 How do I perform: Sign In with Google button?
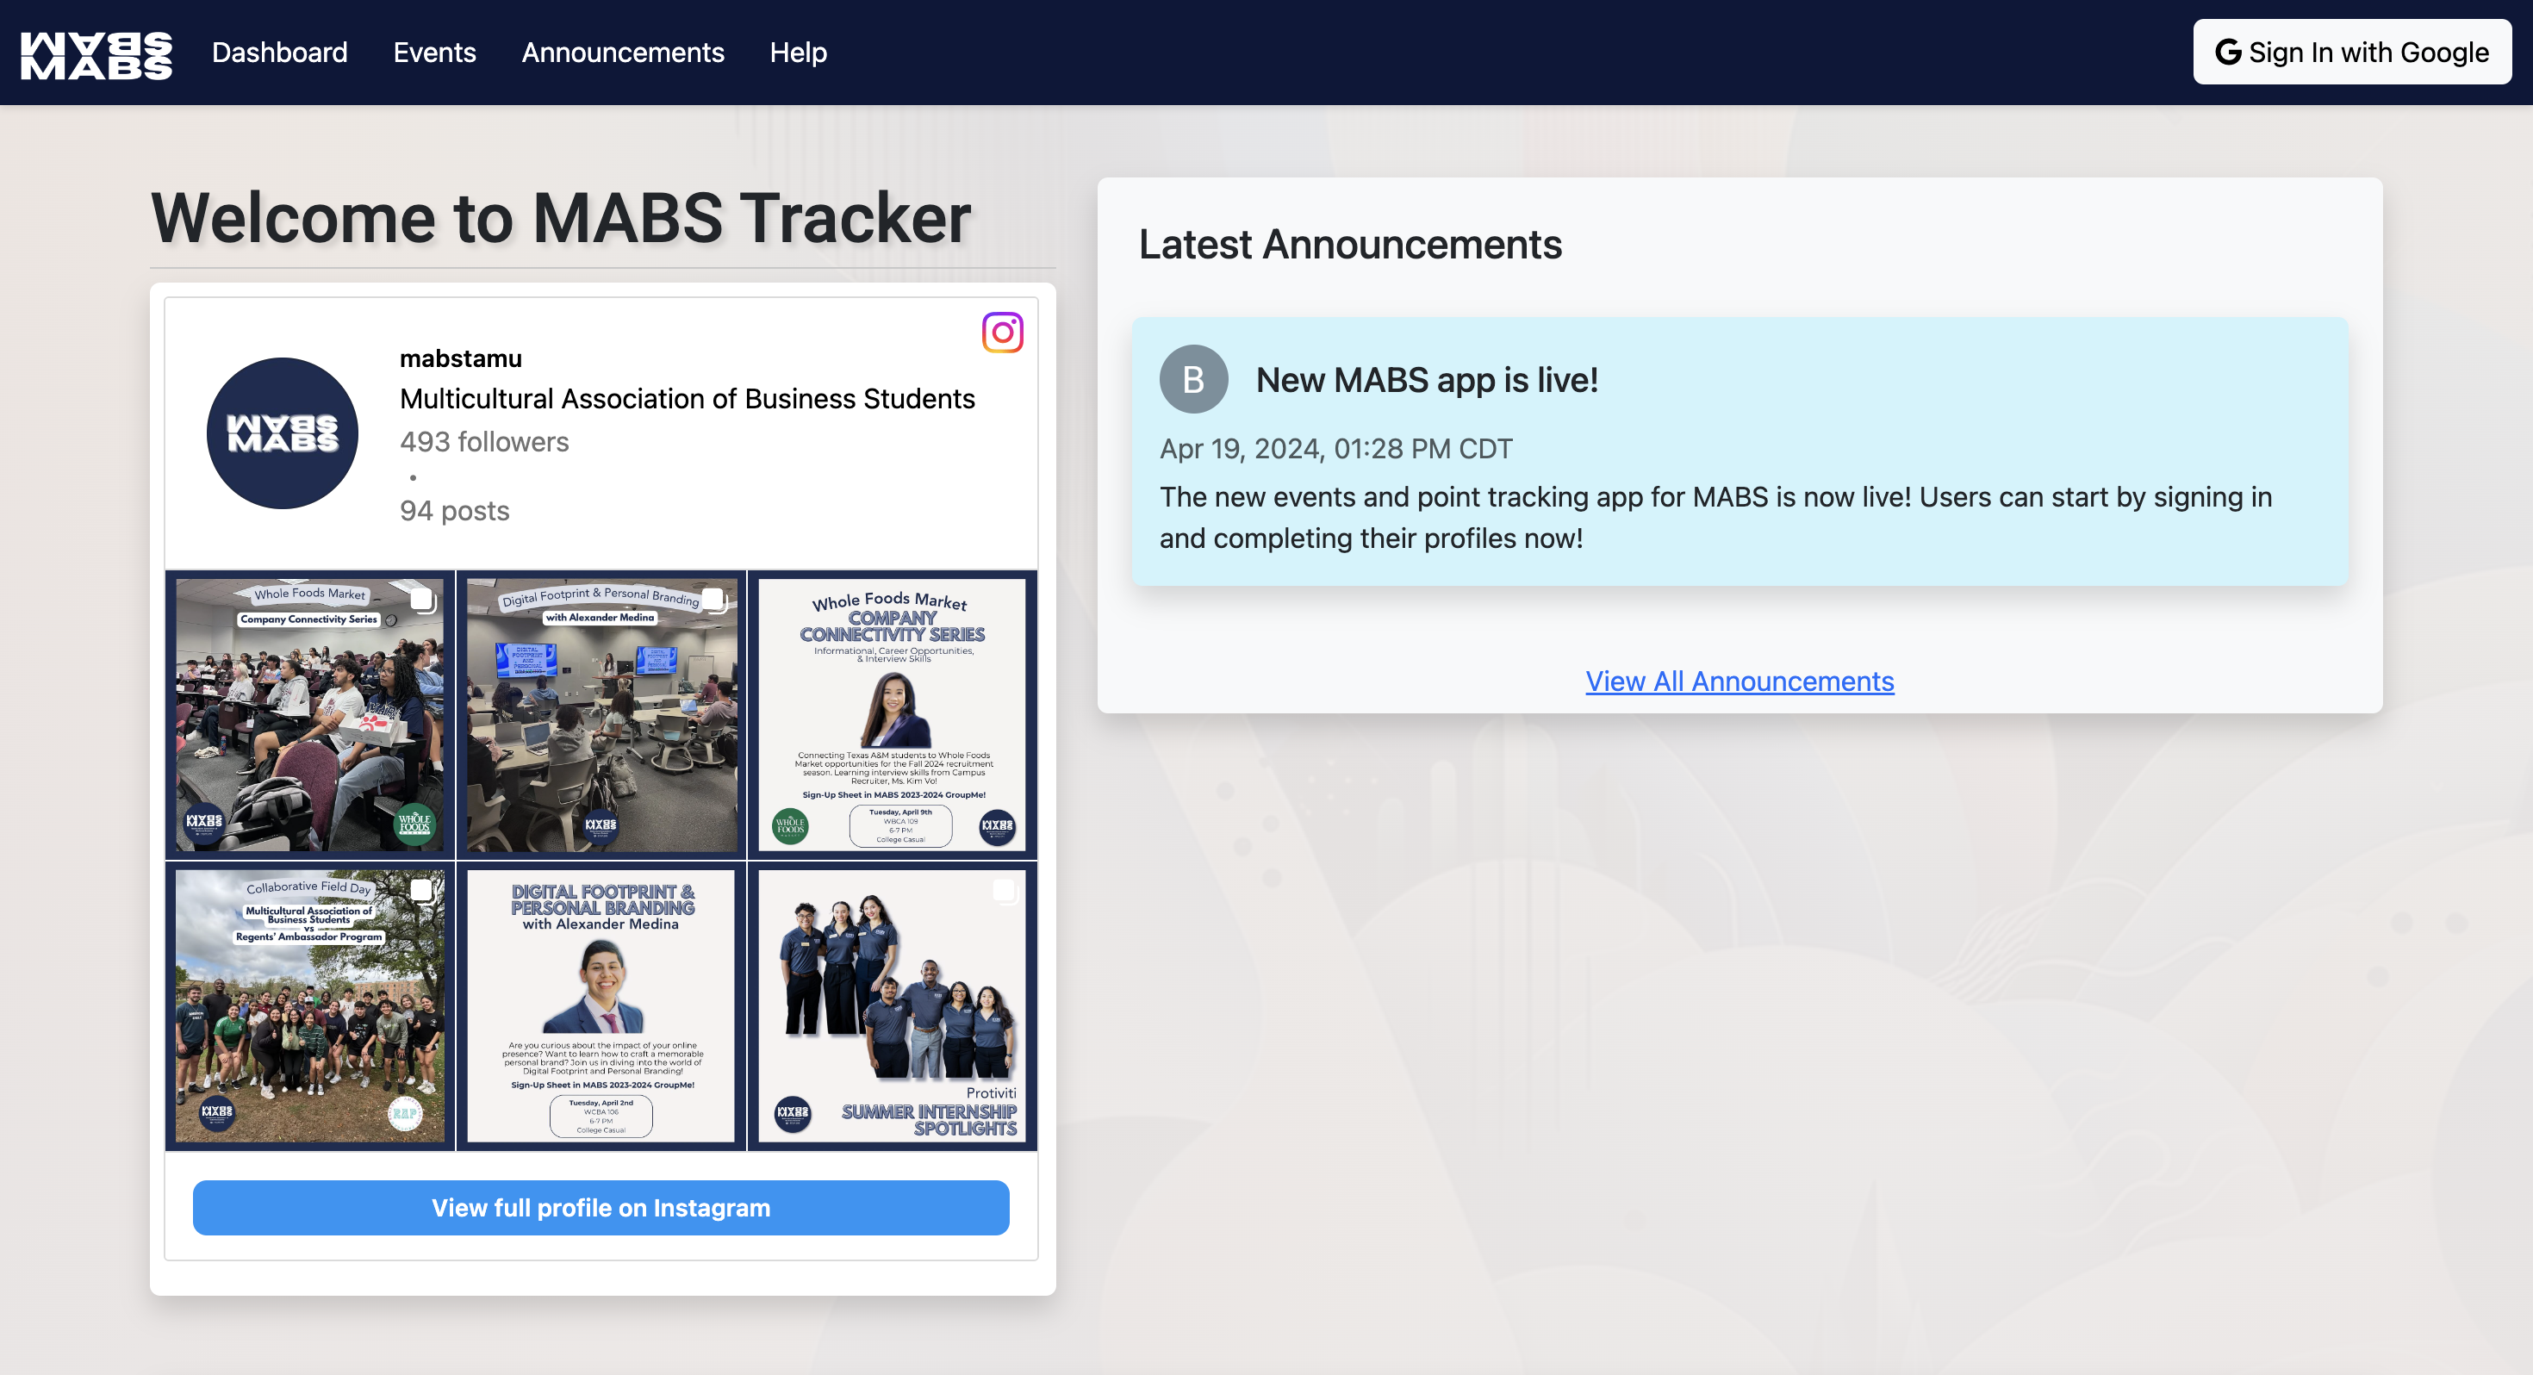click(2351, 53)
